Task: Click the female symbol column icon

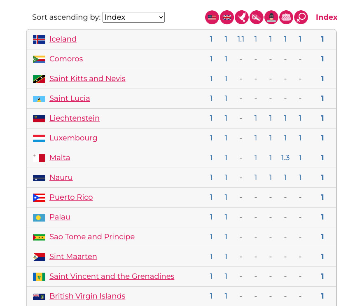Action: (301, 17)
